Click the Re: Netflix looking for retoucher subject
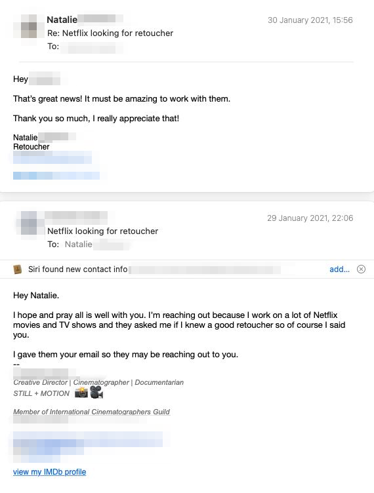Screen dimensions: 374x493 tap(110, 33)
